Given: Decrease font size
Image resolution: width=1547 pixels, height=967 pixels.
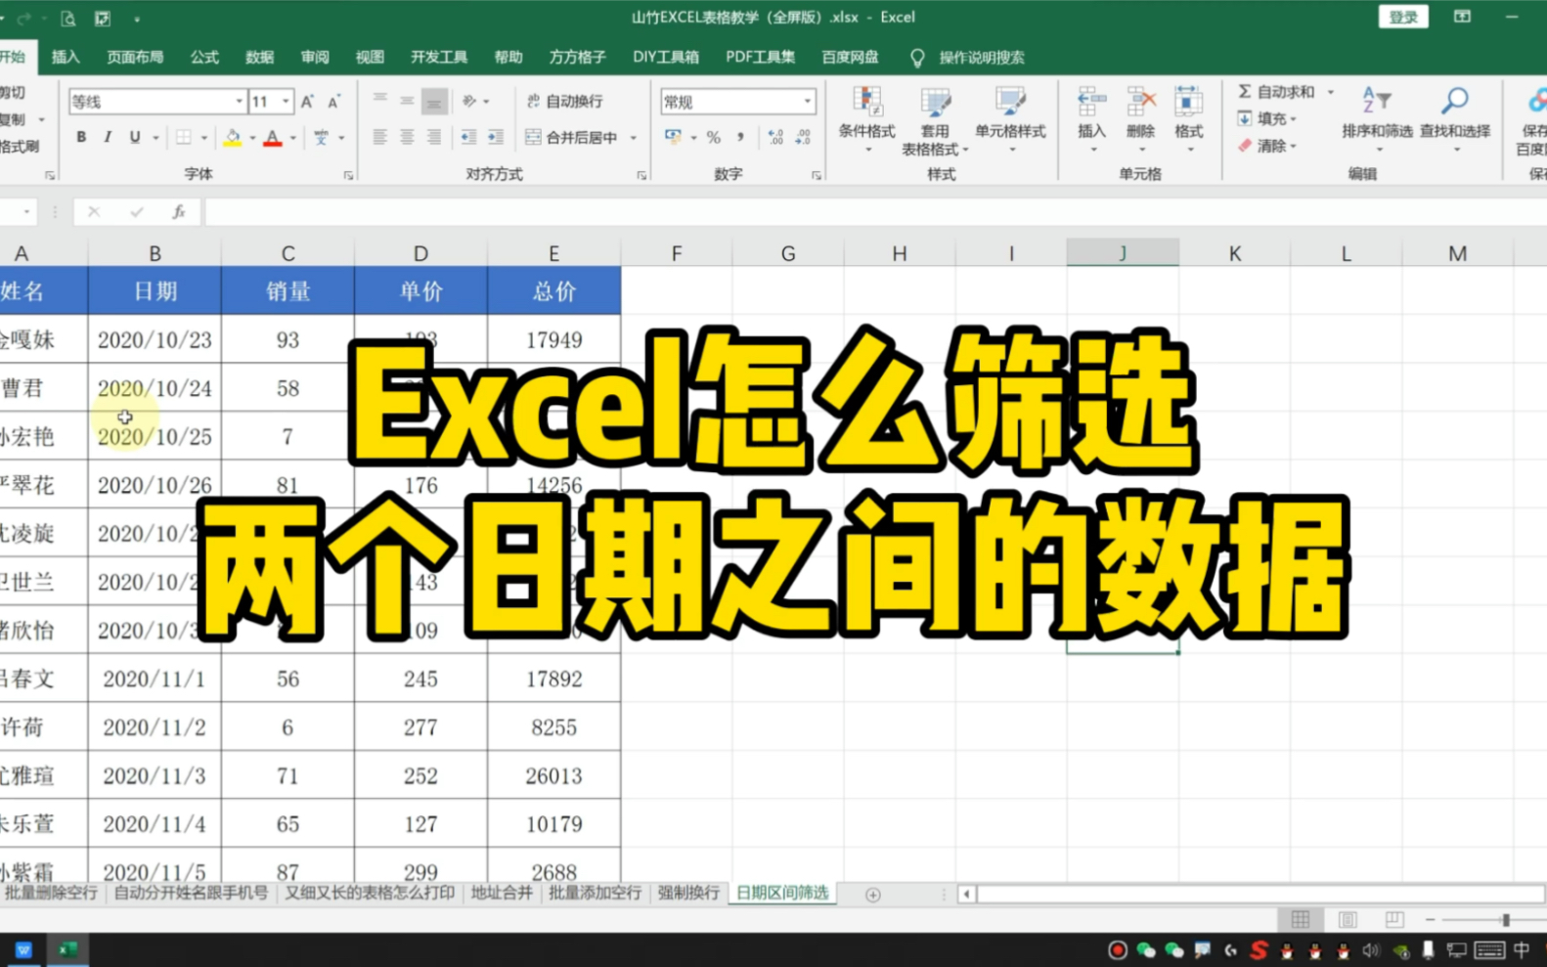Looking at the screenshot, I should coord(333,101).
